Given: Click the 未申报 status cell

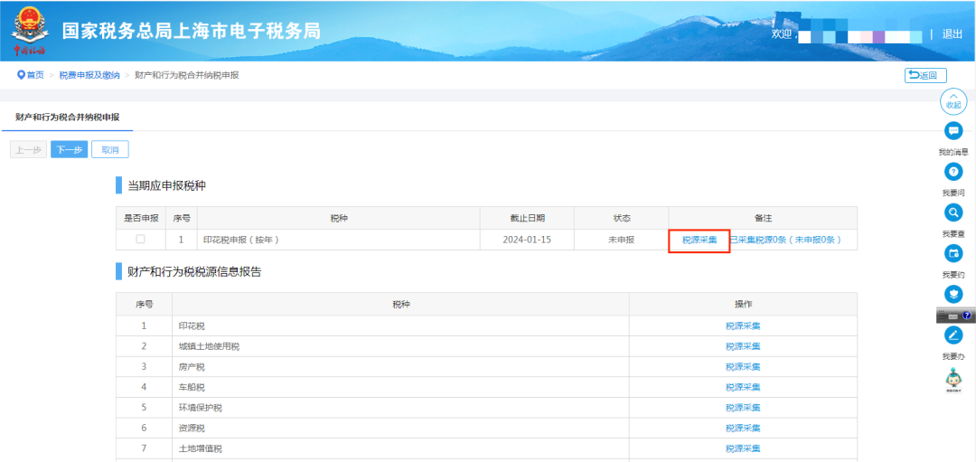Looking at the screenshot, I should (x=621, y=240).
